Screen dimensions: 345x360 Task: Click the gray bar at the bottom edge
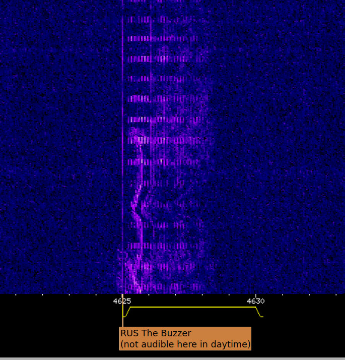[172, 358]
